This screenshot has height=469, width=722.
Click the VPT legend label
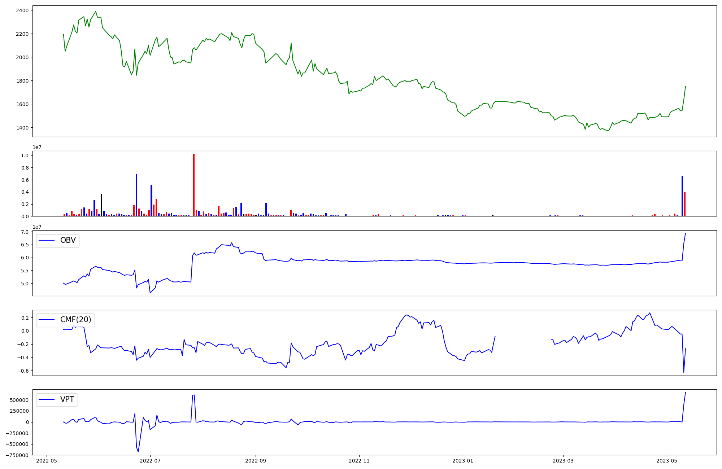click(67, 399)
